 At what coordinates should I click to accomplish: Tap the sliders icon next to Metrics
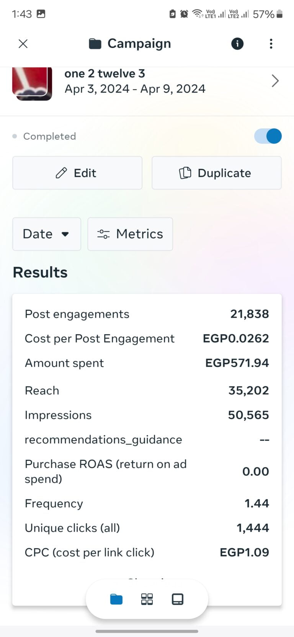(103, 234)
